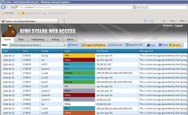Click the Add to Favorites Bar icon
The height and width of the screenshot is (115, 188).
[19, 13]
